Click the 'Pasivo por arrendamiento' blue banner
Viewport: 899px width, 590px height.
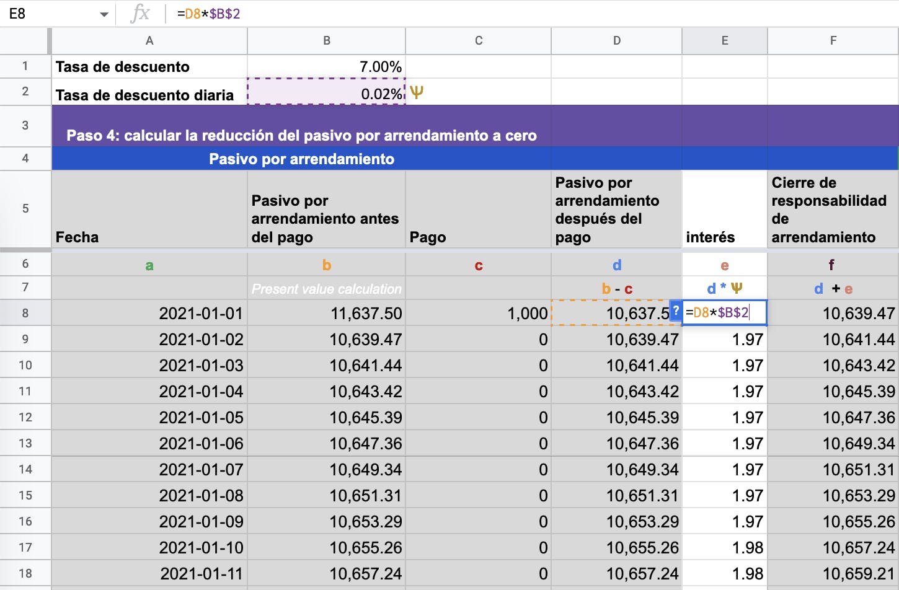[301, 159]
